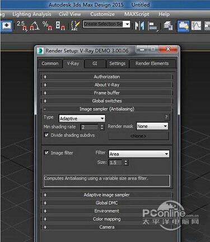The height and width of the screenshot is (242, 210).
Task: Expand the Adaptive image sampler rollout
Action: click(x=106, y=195)
